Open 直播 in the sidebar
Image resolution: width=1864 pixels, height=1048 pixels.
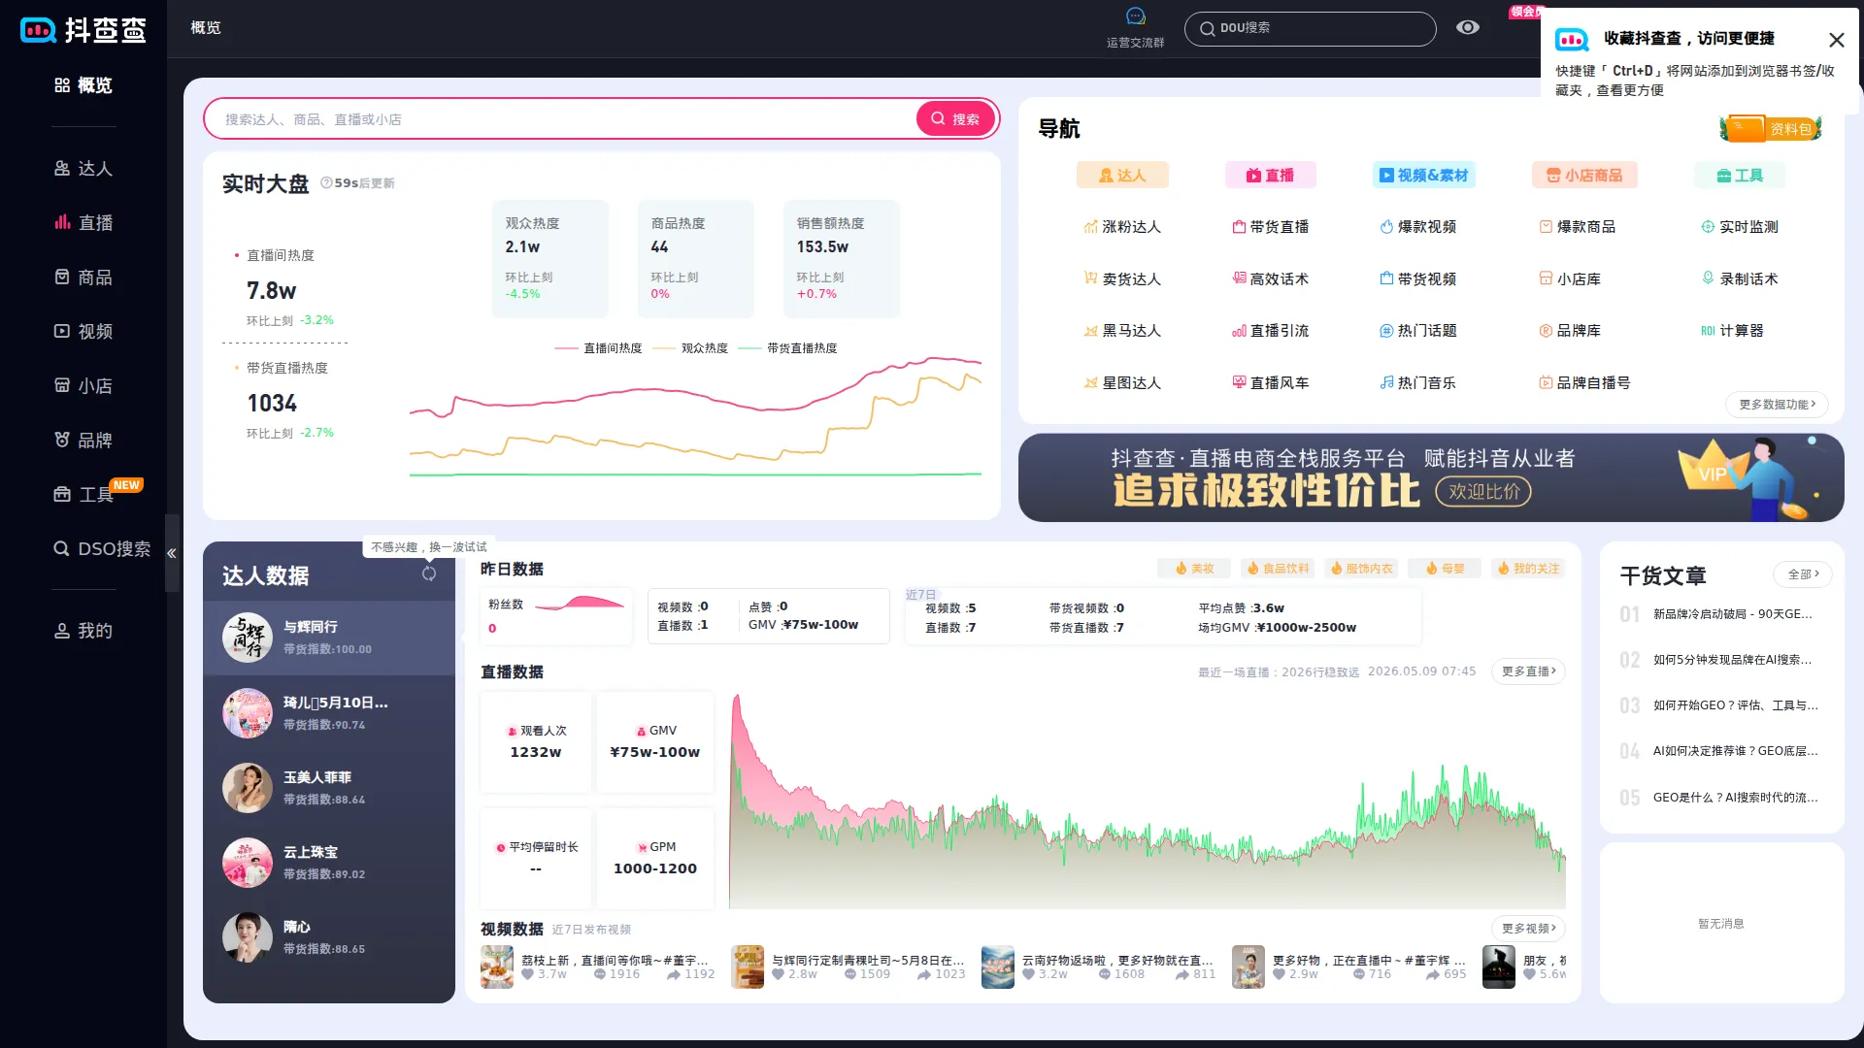83,223
